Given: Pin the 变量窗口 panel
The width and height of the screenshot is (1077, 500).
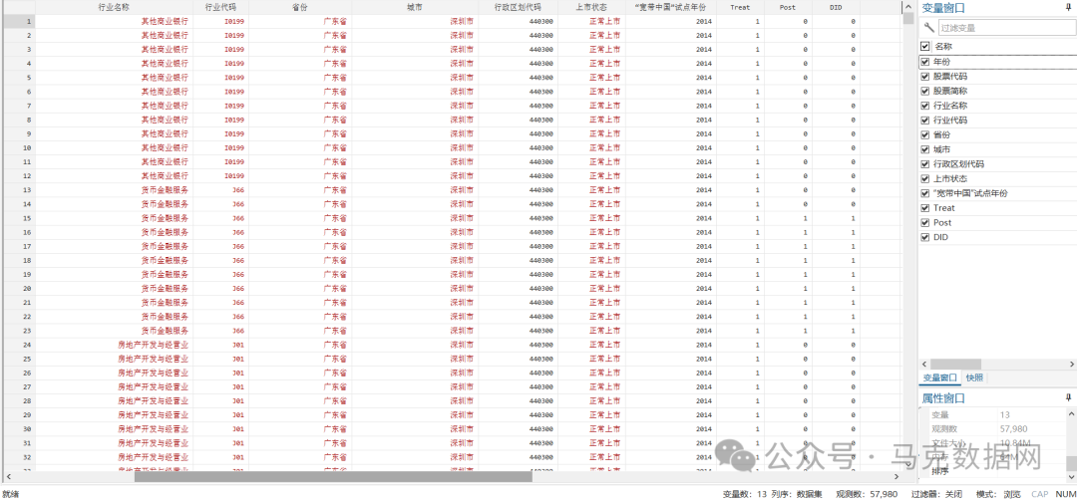Looking at the screenshot, I should [1068, 7].
